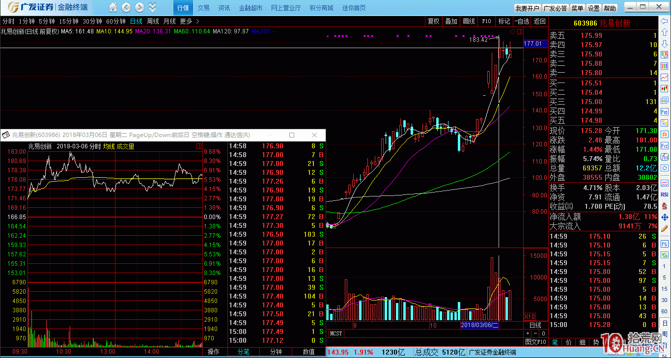Screen dimensions: 671x358
Task: Open the 操作 menu in popup window
Action: (214, 352)
